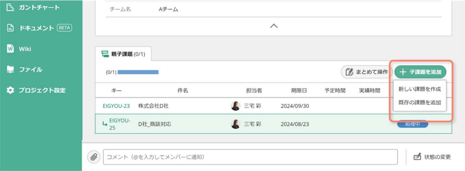Open the 子課題を追加 dropdown button
This screenshot has height=171, width=465.
pyautogui.click(x=420, y=72)
